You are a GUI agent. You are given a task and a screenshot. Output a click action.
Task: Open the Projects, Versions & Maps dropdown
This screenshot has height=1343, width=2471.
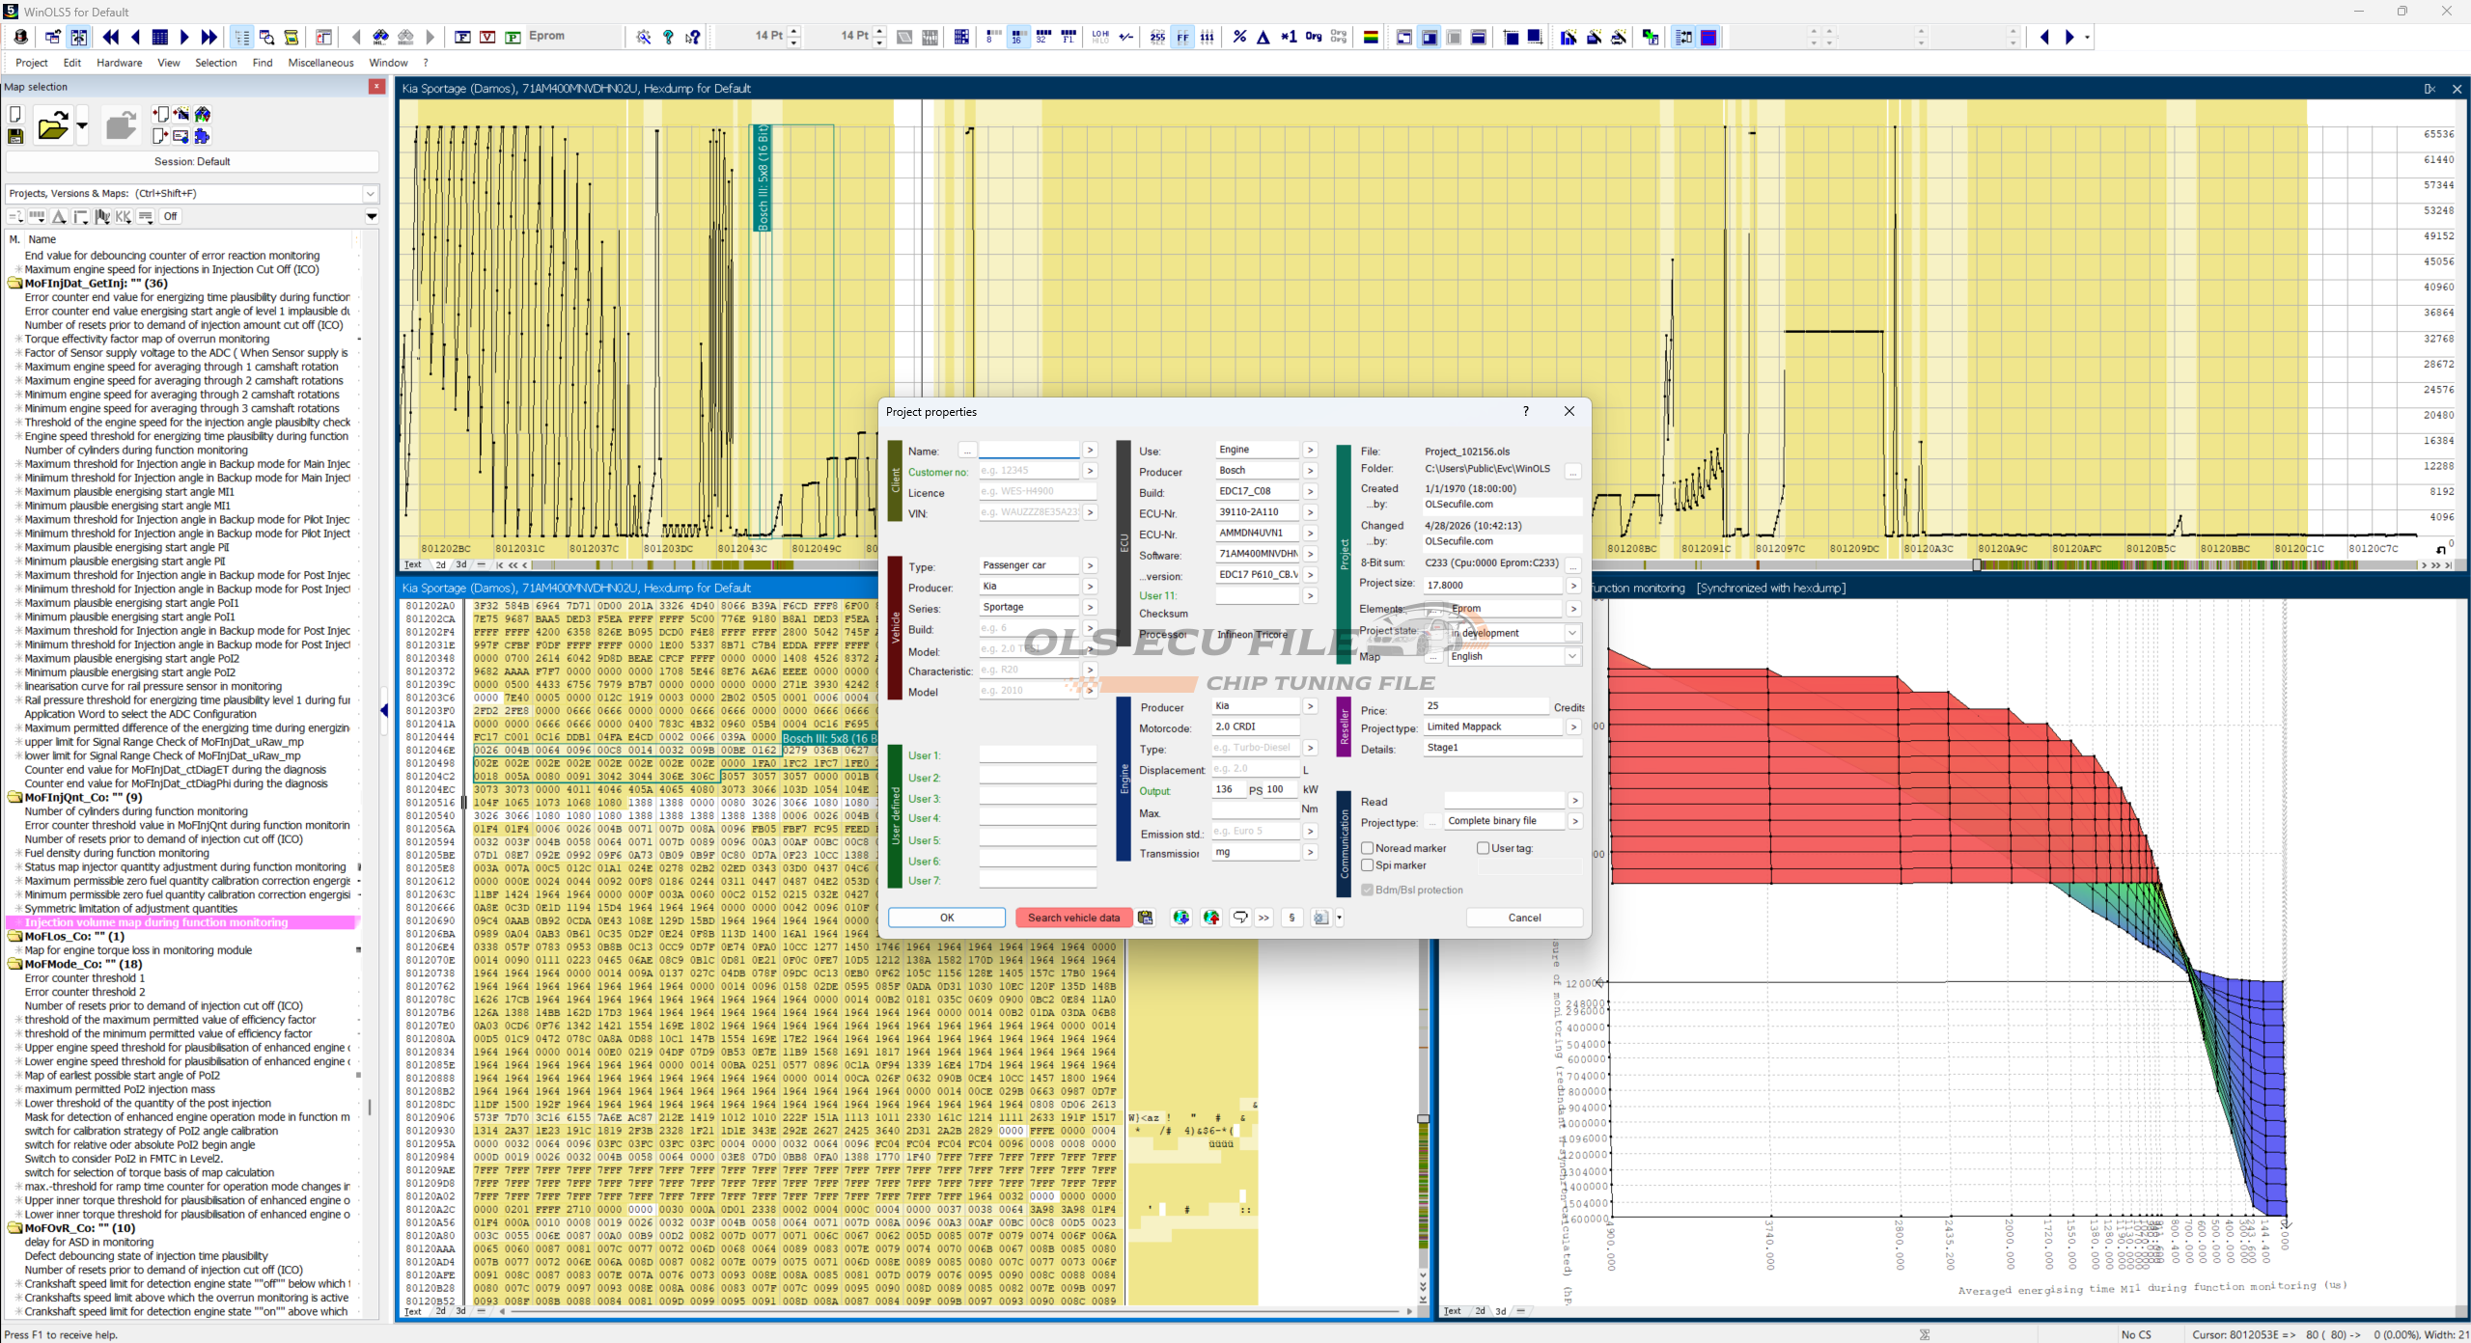[370, 194]
